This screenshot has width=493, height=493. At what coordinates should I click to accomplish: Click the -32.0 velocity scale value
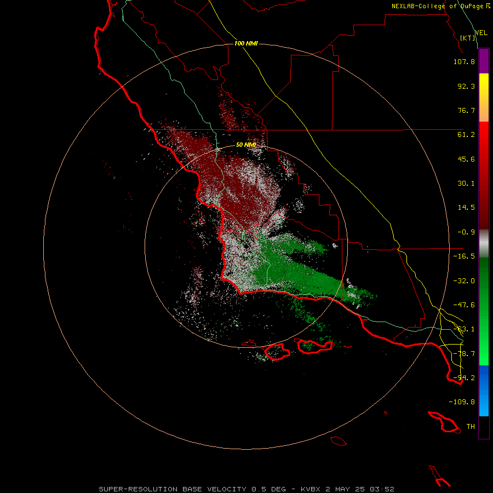click(x=464, y=281)
